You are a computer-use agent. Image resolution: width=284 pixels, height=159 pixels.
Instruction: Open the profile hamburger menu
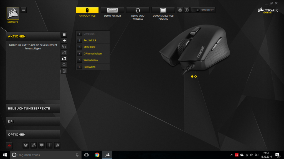[x=24, y=10]
